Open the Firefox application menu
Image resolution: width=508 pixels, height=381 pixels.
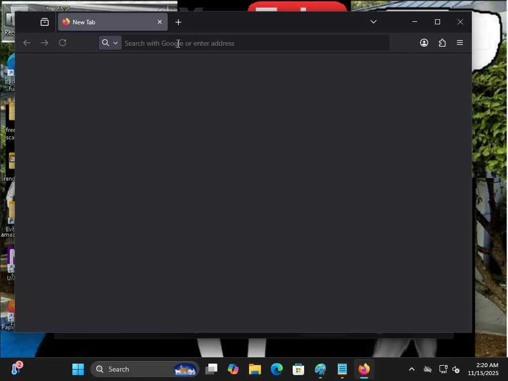(x=460, y=43)
